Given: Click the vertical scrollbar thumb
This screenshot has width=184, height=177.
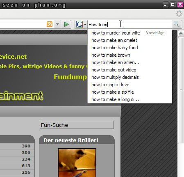Looking at the screenshot, I should point(181,90).
